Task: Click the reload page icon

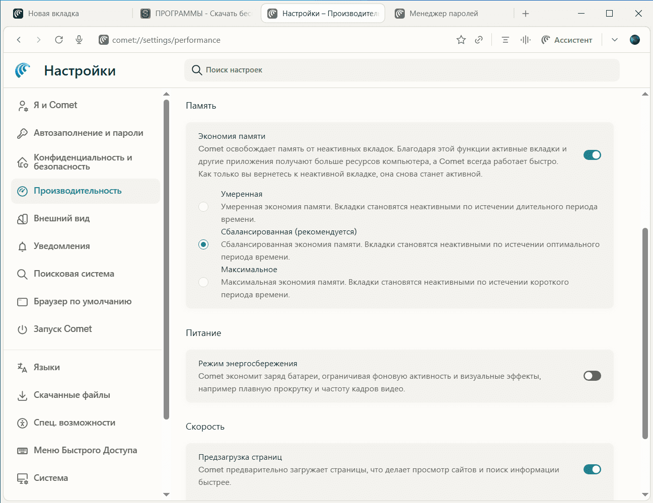Action: [59, 40]
